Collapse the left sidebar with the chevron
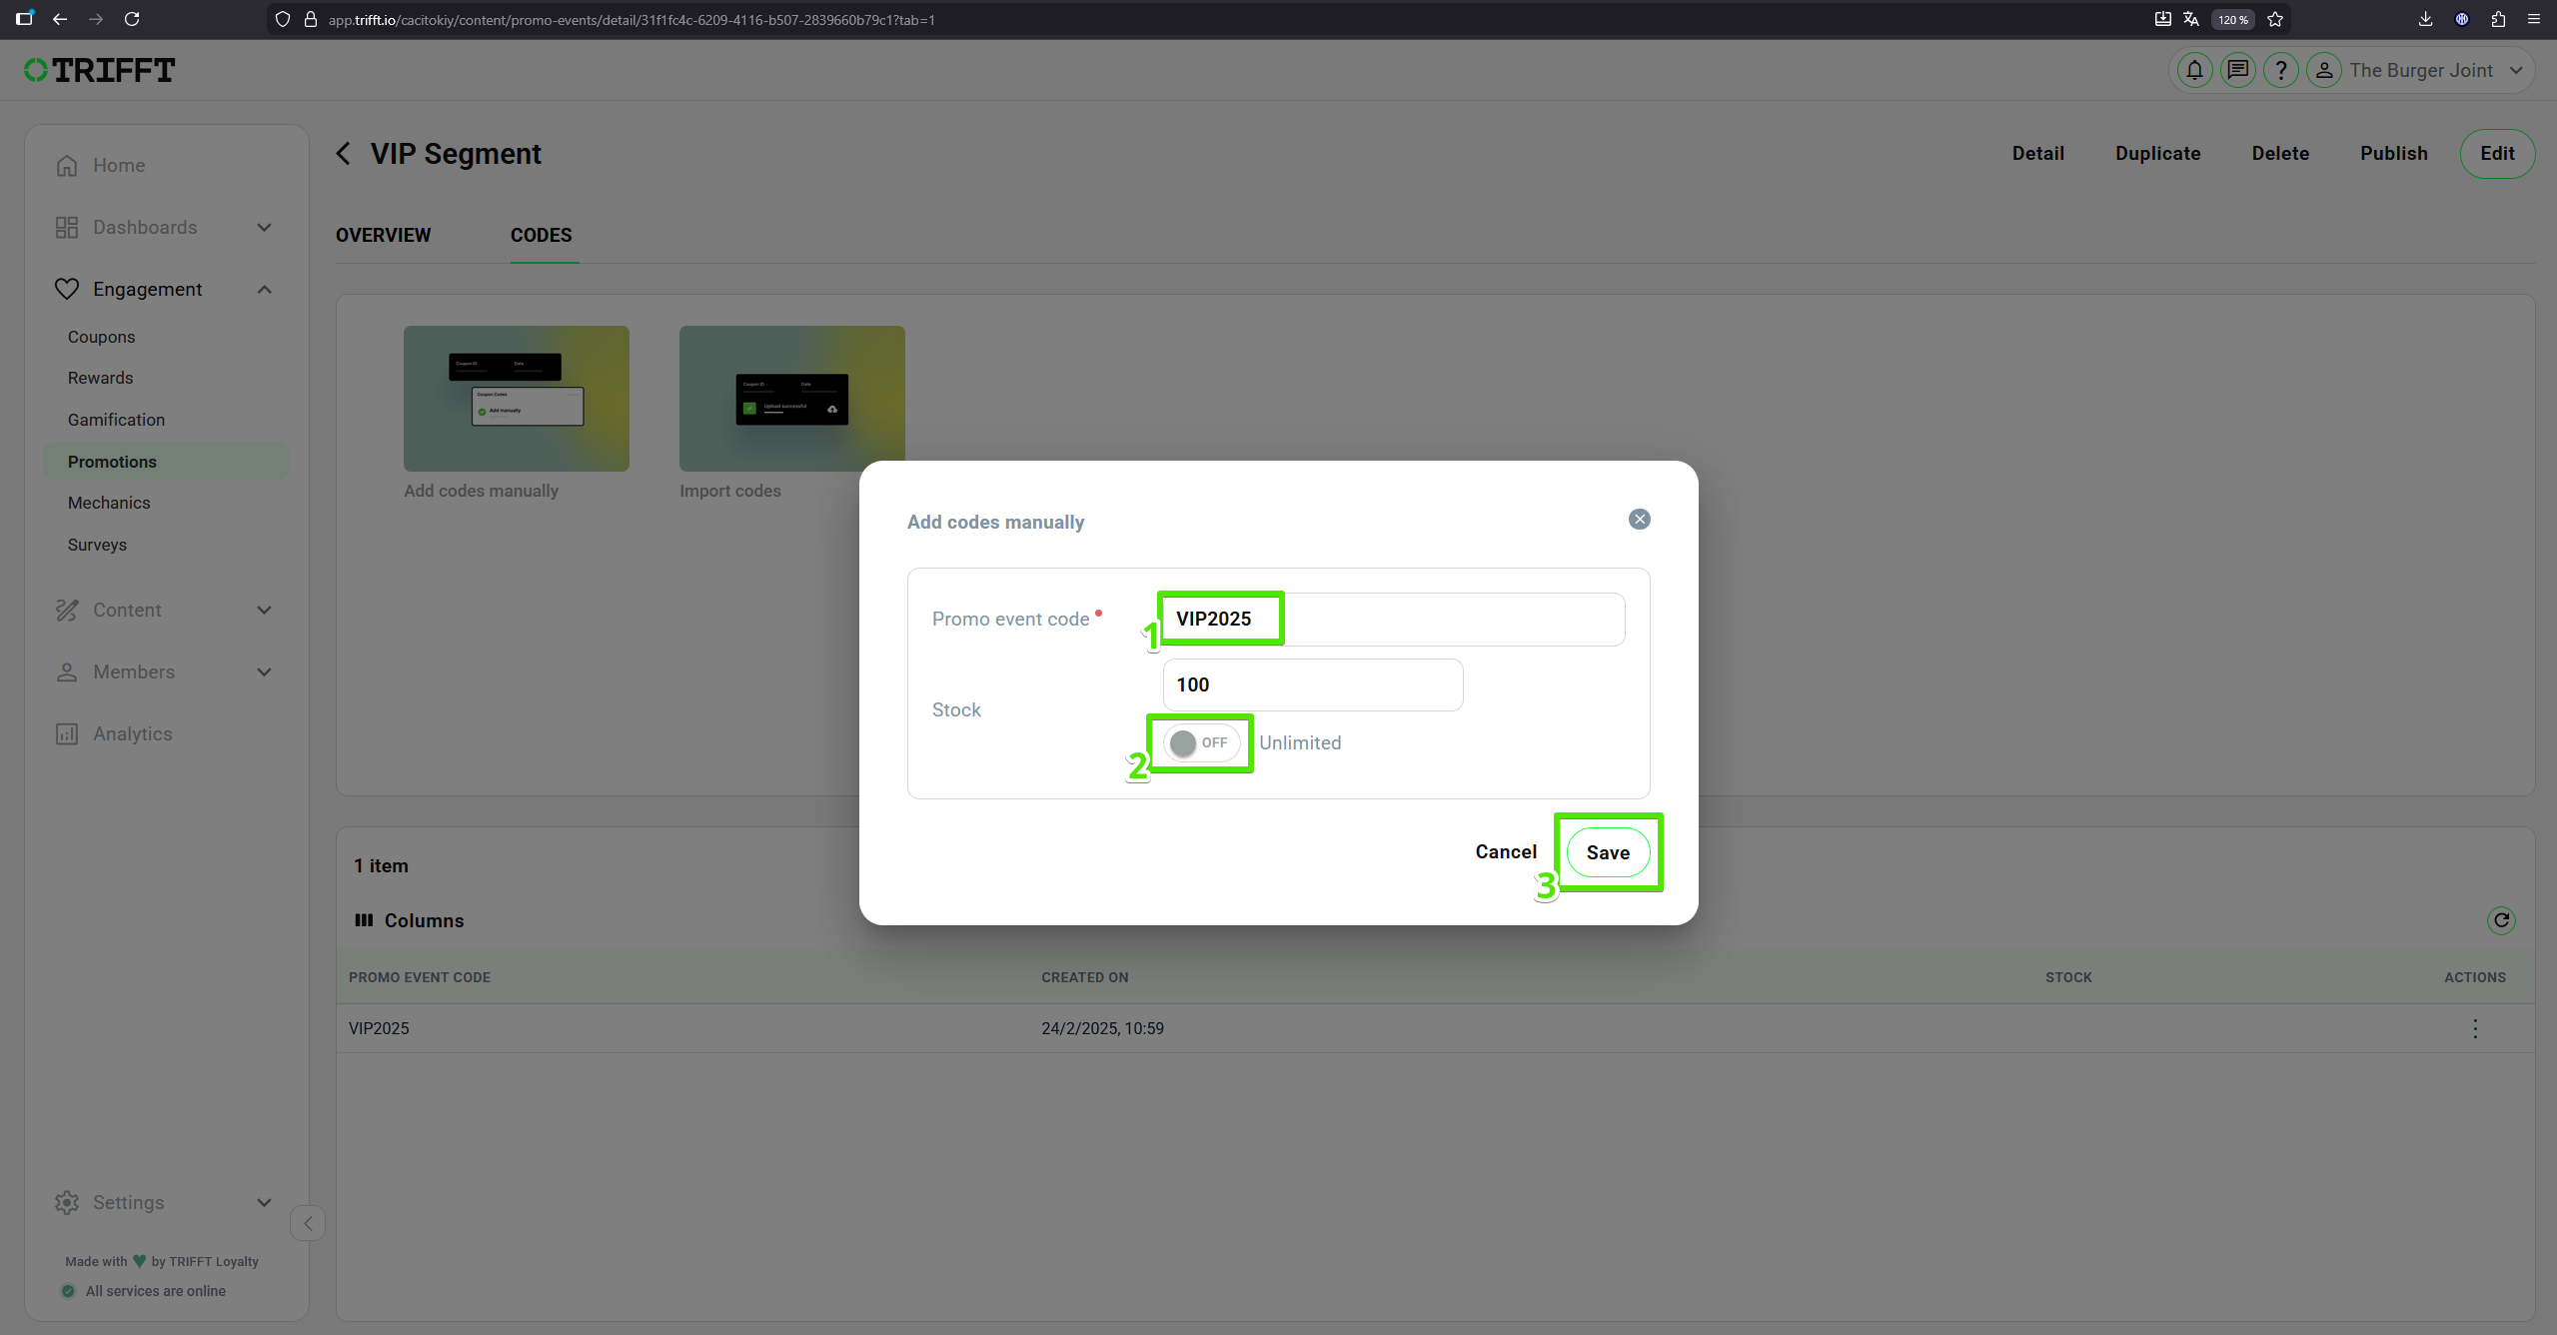 pos(307,1223)
